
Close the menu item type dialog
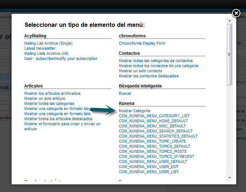(236, 13)
